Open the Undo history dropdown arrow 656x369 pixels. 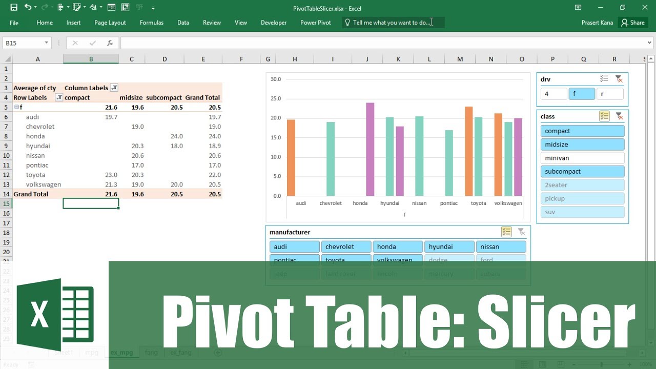coord(36,8)
